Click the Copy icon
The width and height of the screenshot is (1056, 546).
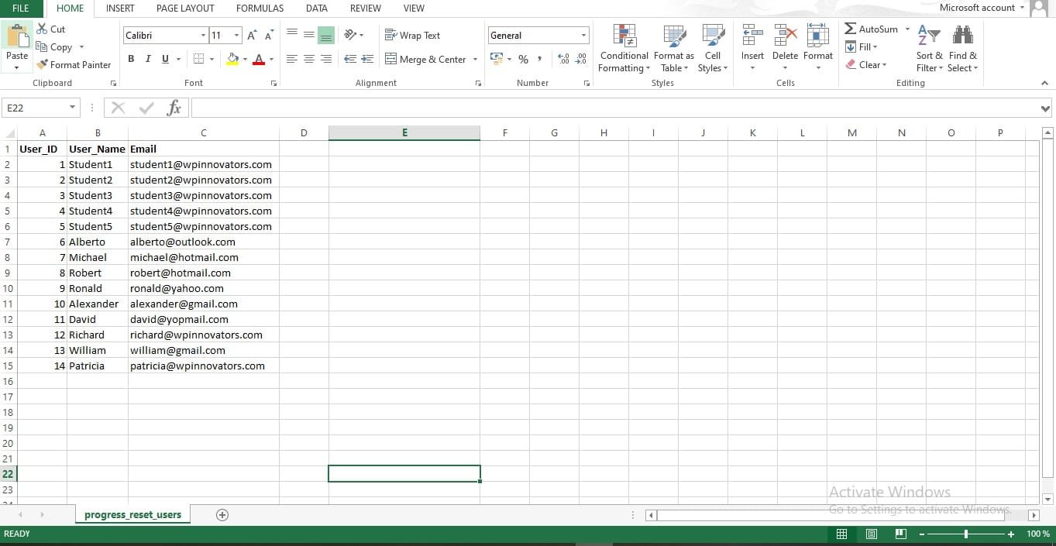click(42, 46)
